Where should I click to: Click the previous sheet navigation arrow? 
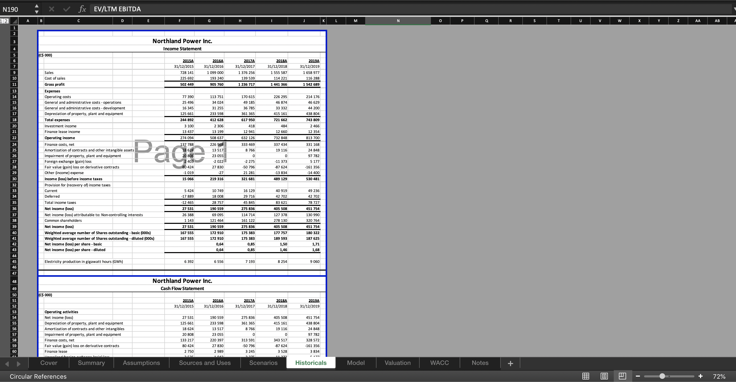[7, 364]
